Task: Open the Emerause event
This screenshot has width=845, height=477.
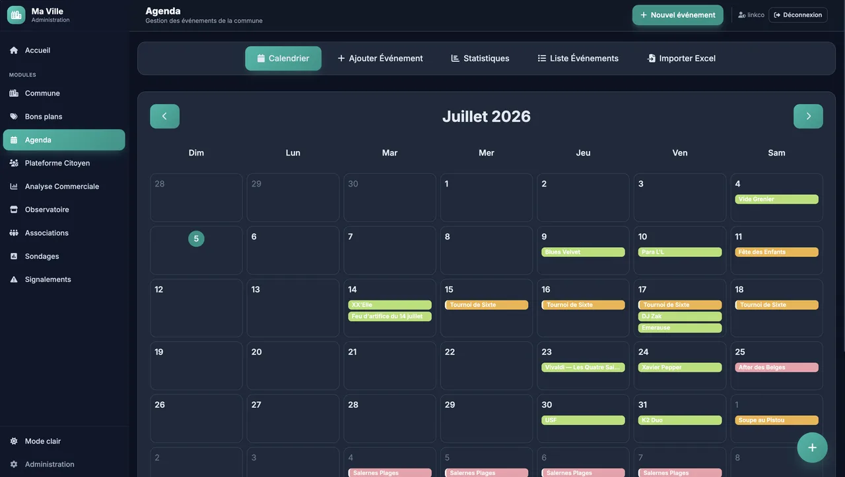Action: point(680,327)
